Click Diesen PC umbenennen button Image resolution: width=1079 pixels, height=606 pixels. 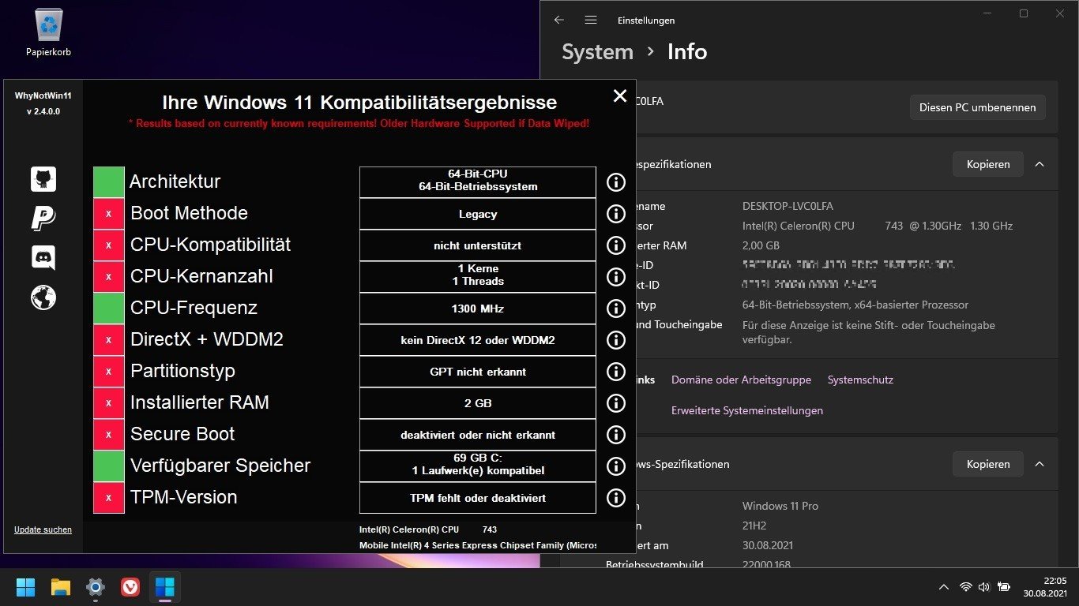[x=977, y=107]
